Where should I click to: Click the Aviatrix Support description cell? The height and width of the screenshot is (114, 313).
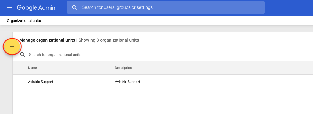(127, 82)
